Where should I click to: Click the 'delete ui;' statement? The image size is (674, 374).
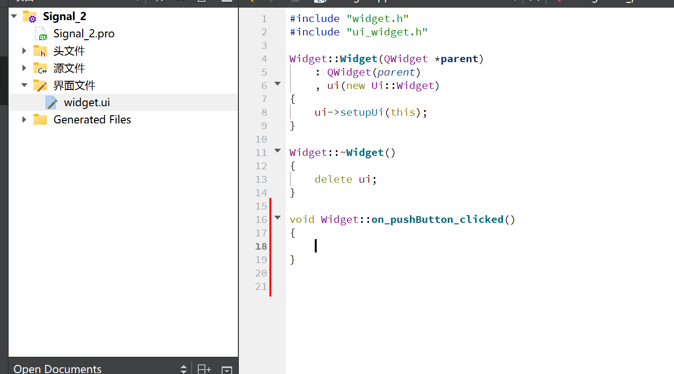(x=346, y=179)
